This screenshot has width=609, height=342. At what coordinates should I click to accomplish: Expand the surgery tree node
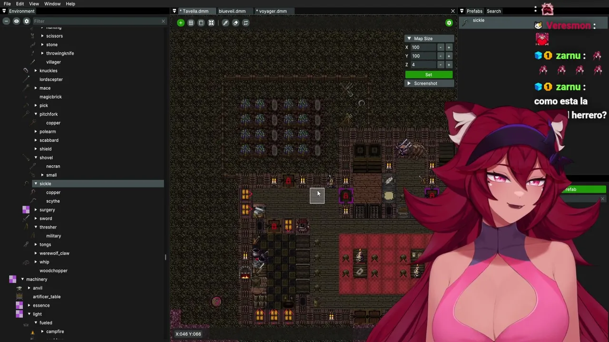click(36, 210)
